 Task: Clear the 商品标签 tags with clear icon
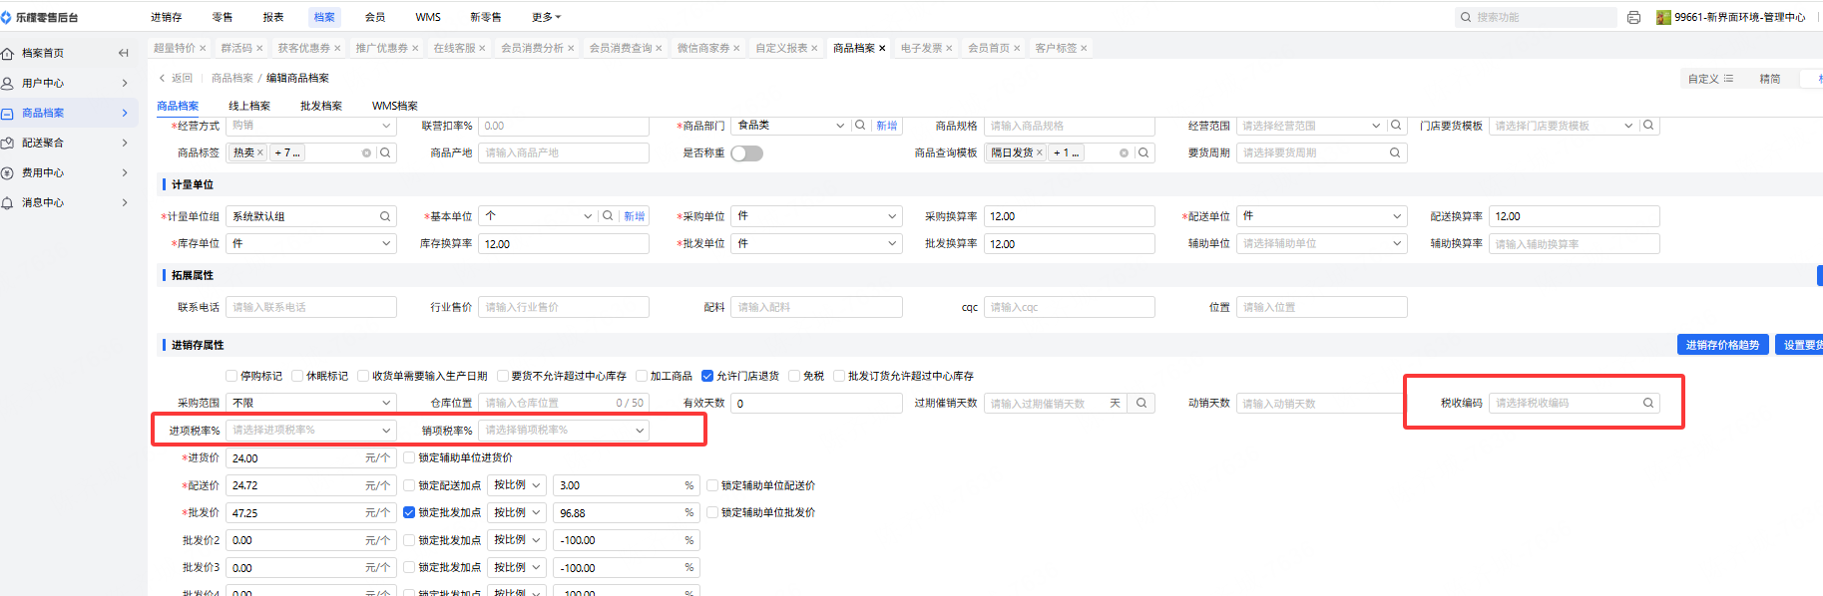366,152
